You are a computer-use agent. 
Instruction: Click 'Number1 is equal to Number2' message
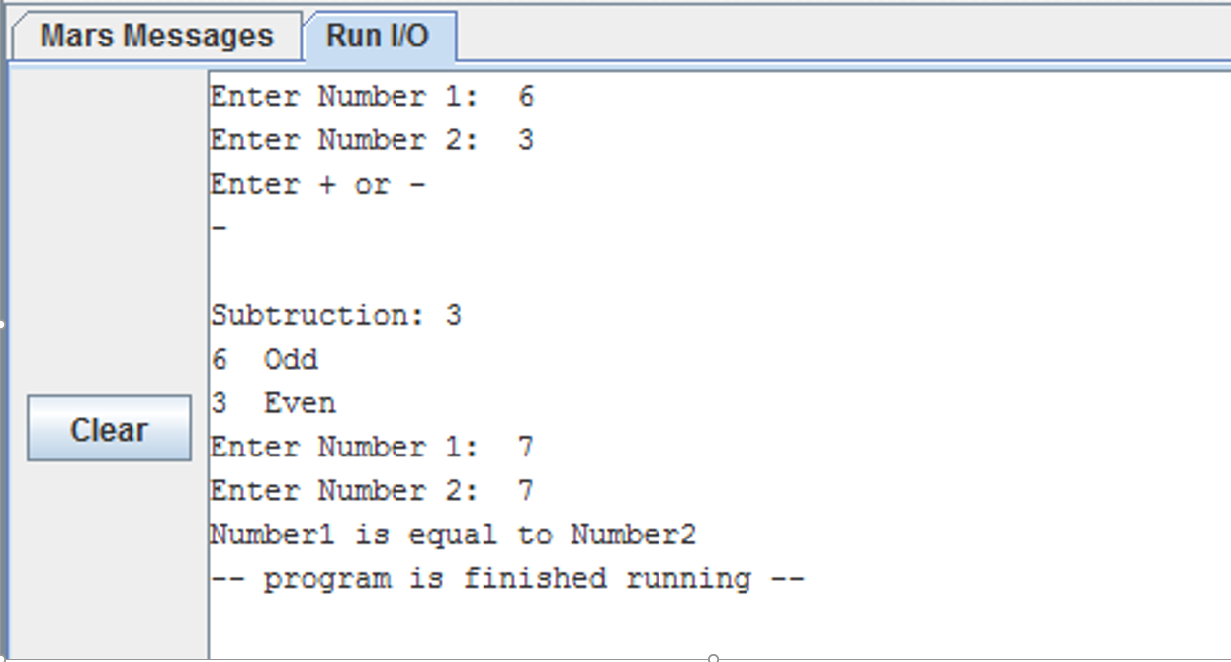coord(452,536)
